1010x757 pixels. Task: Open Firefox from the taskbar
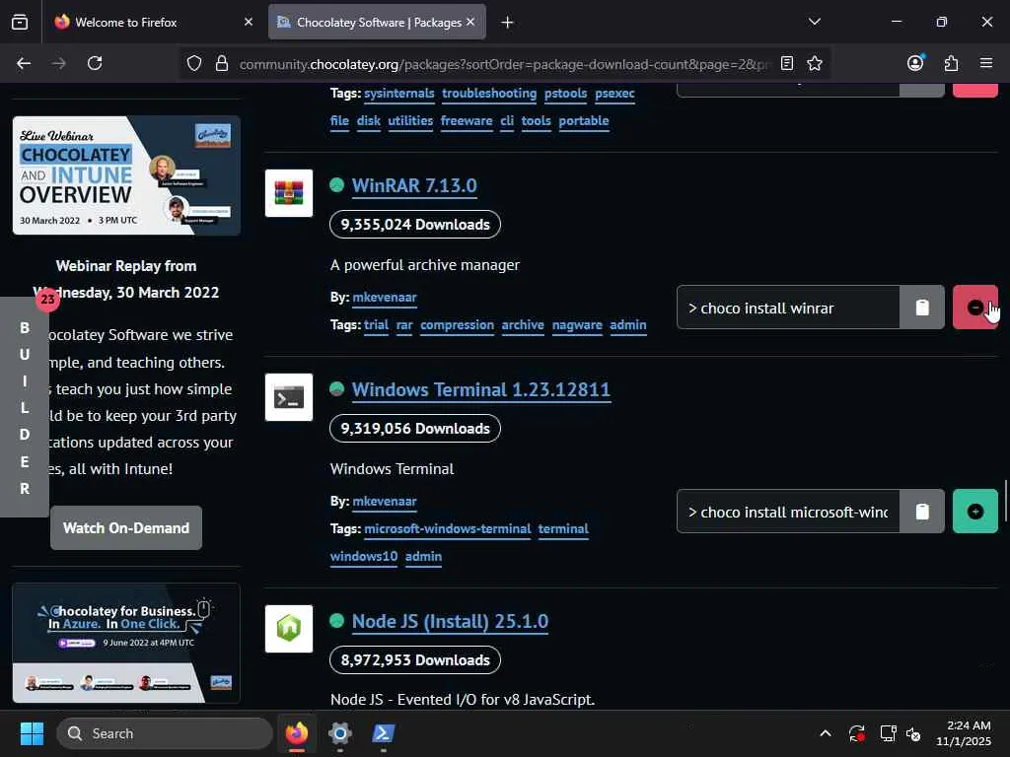click(297, 733)
